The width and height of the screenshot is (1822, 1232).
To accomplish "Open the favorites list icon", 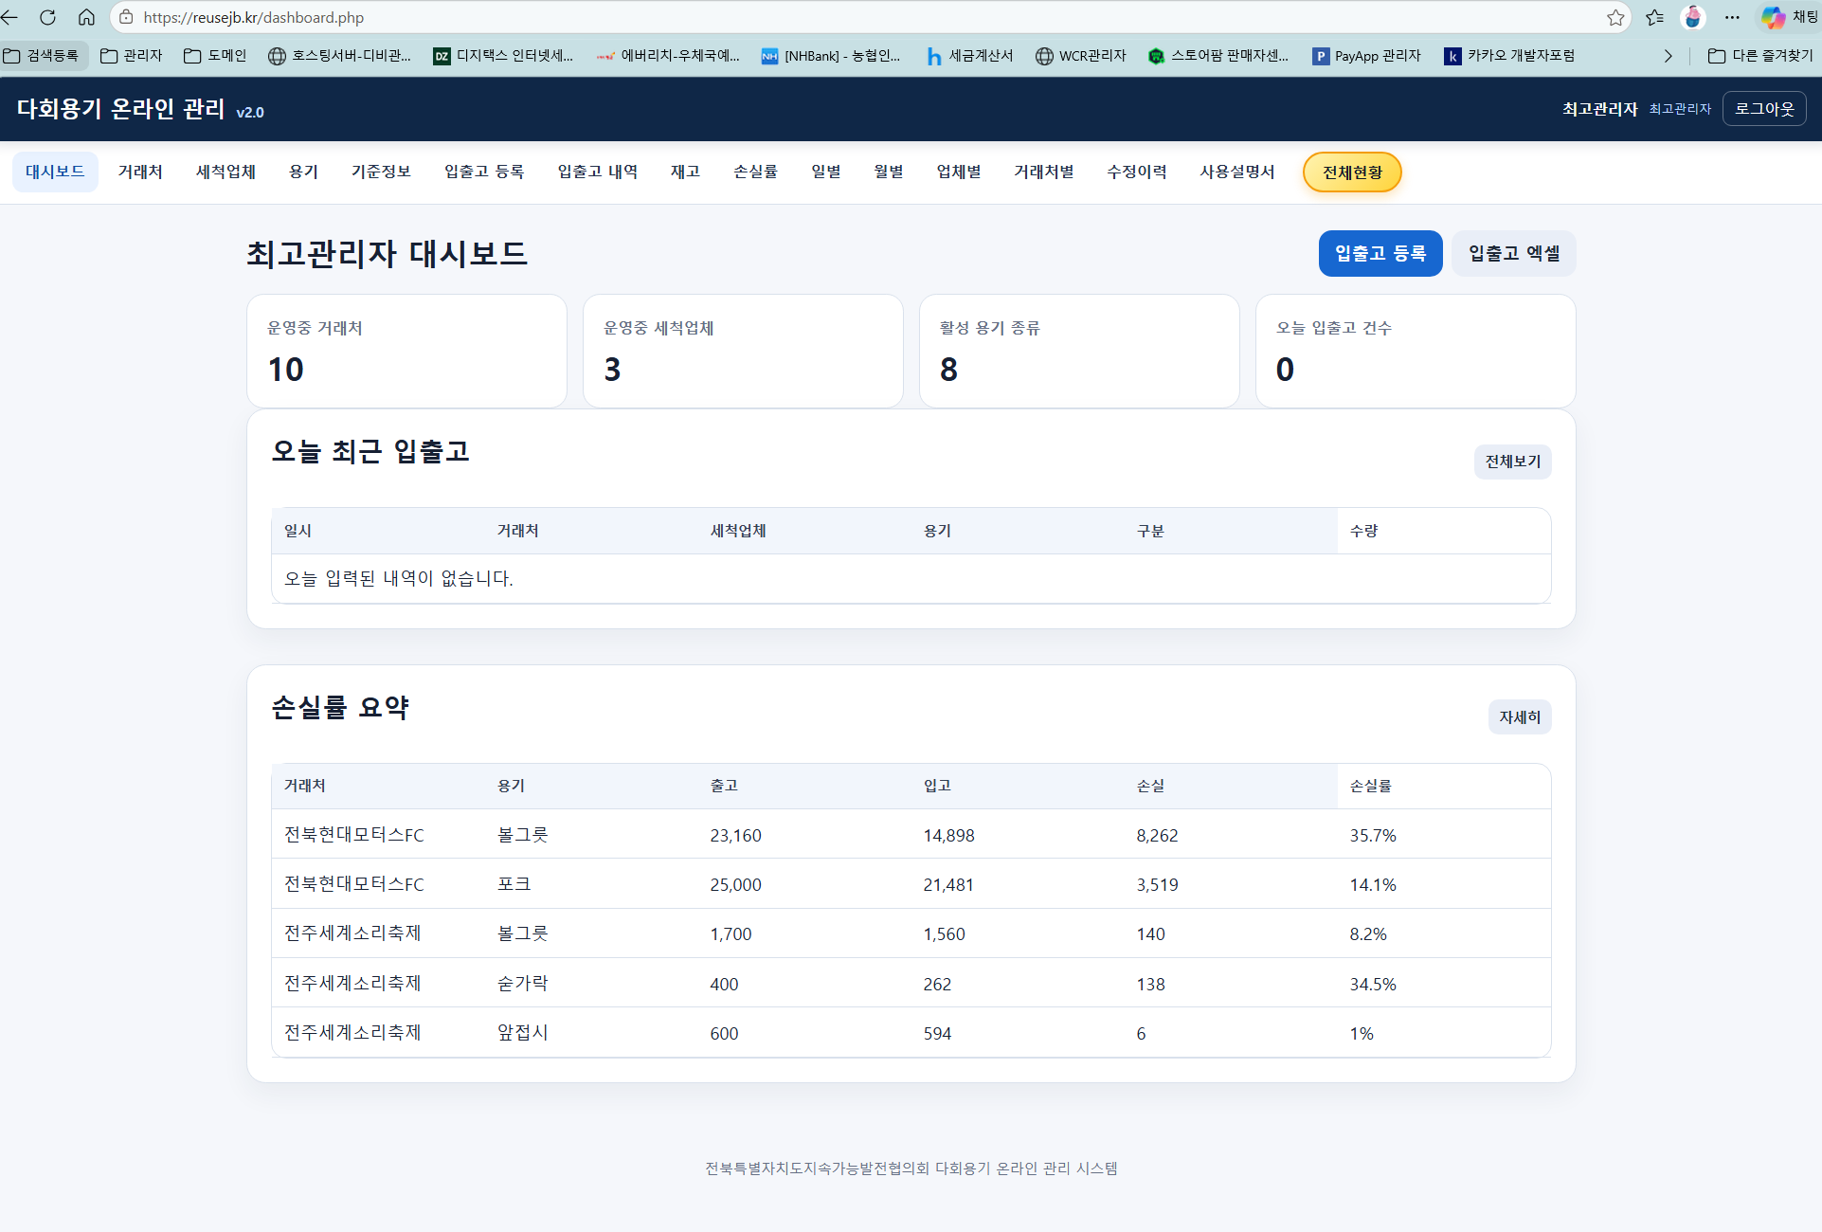I will pyautogui.click(x=1654, y=17).
